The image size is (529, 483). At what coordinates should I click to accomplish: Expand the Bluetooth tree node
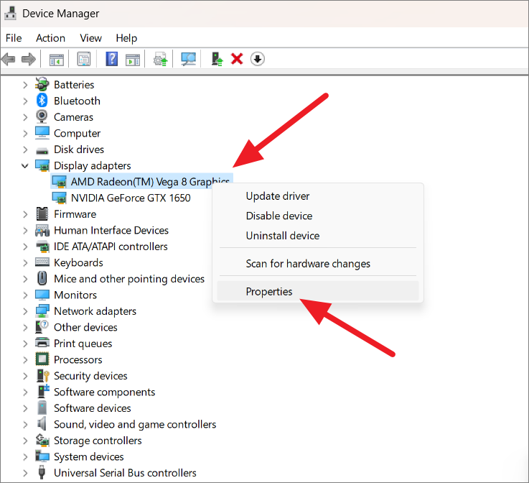[x=25, y=101]
